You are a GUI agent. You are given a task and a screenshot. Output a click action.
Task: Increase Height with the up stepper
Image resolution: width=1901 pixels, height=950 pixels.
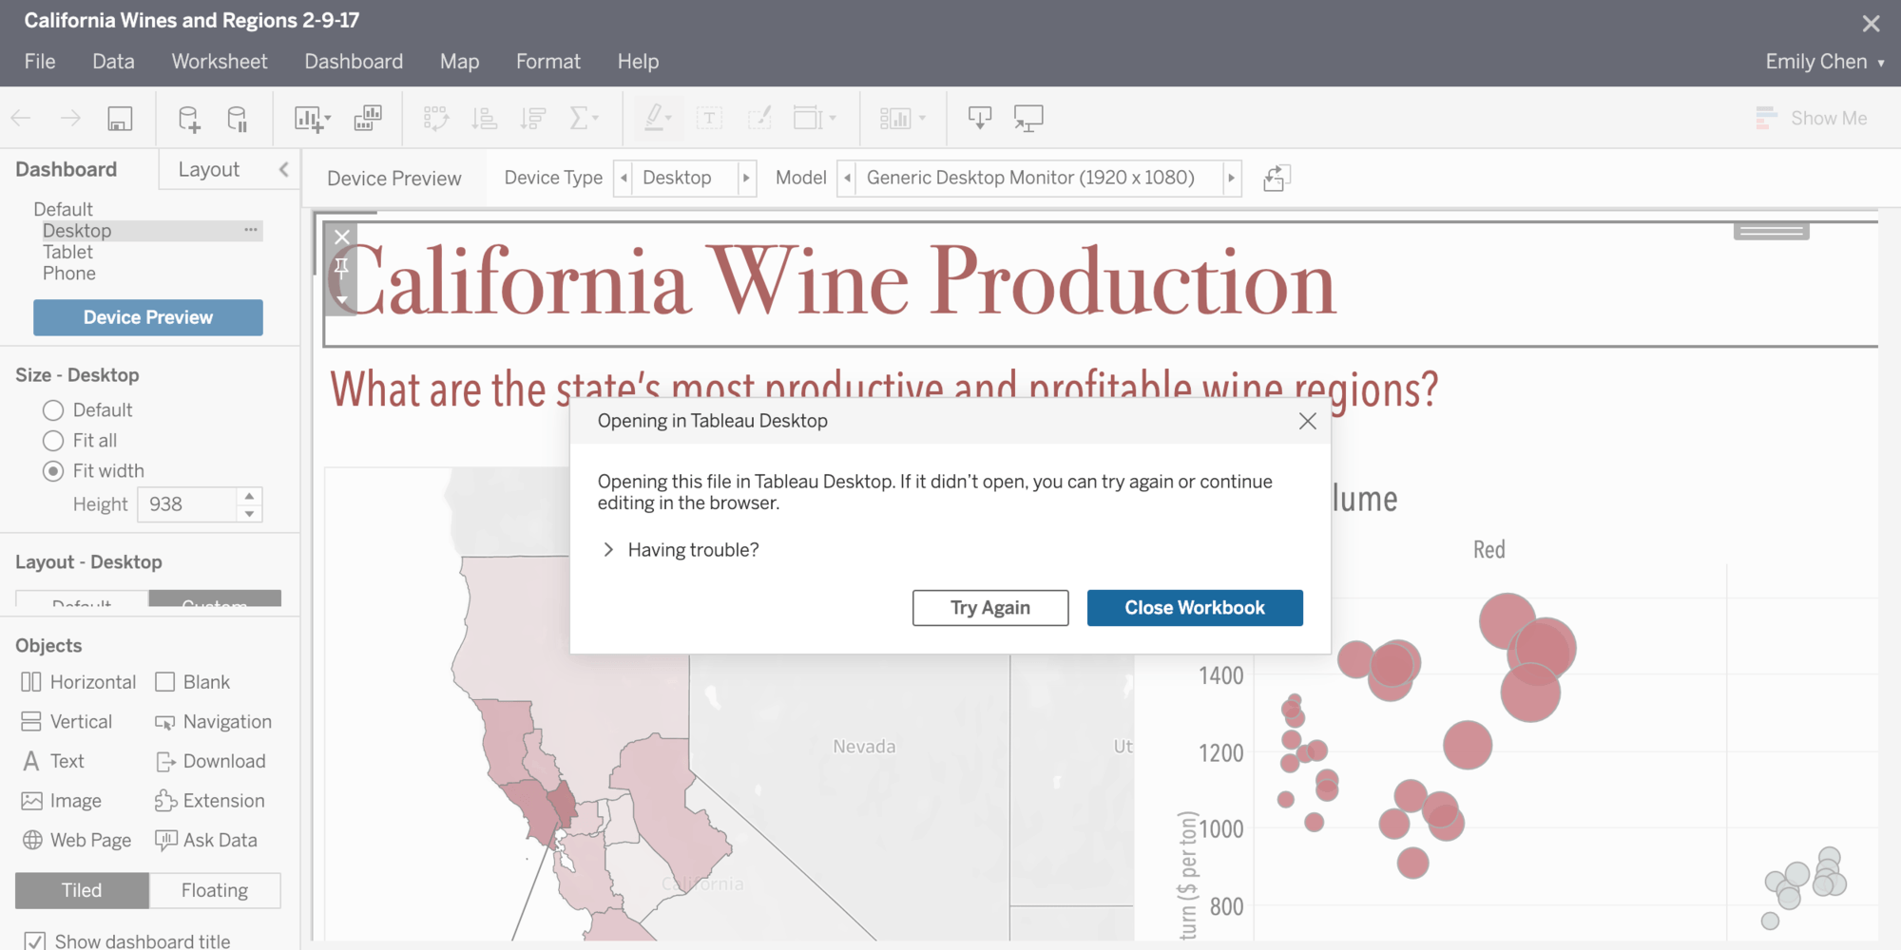(x=249, y=496)
